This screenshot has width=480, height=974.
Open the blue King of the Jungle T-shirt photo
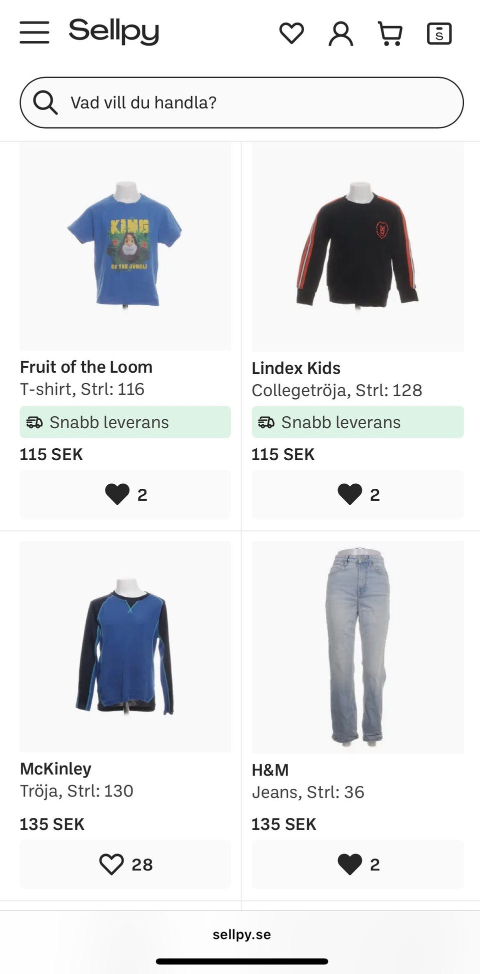125,246
